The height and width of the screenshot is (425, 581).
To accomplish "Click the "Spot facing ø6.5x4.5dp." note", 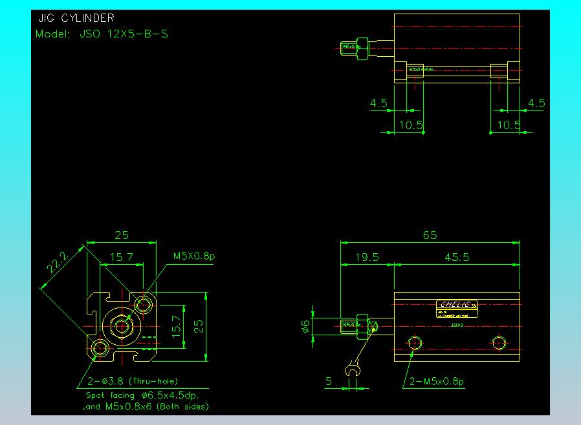I will click(x=142, y=395).
